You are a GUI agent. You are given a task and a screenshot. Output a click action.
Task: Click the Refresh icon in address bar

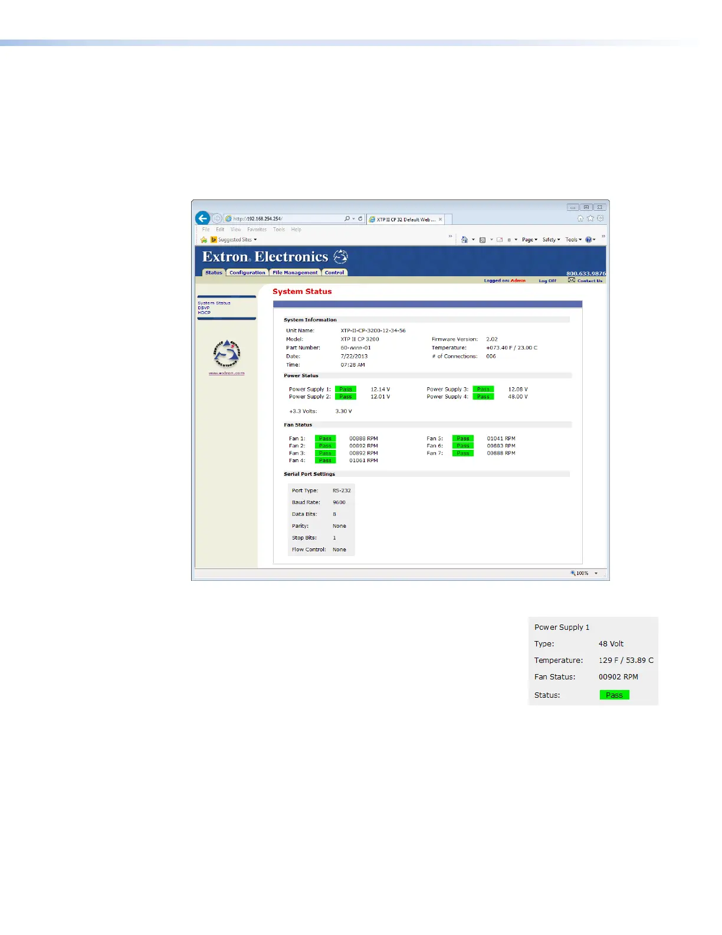[x=360, y=218]
